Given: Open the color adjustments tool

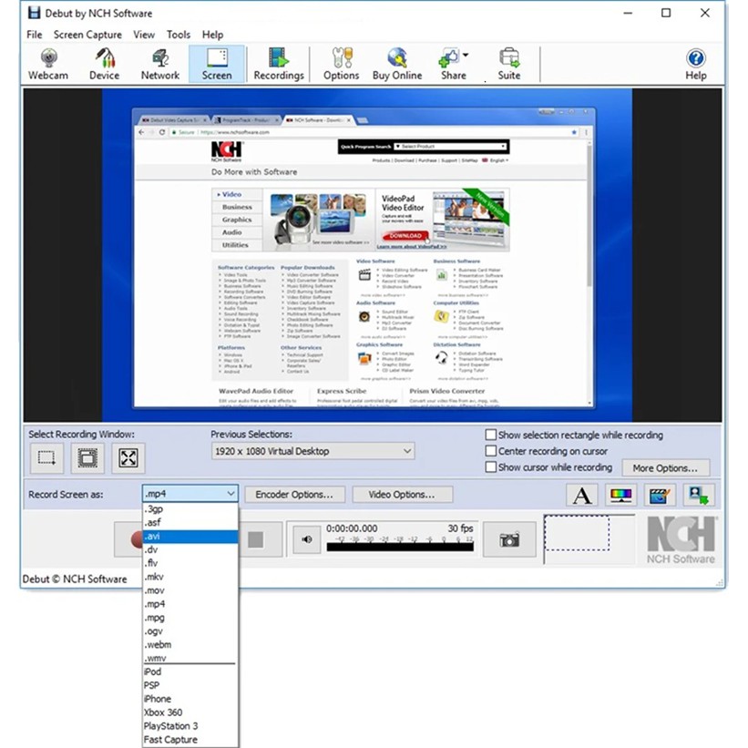Looking at the screenshot, I should click(620, 495).
